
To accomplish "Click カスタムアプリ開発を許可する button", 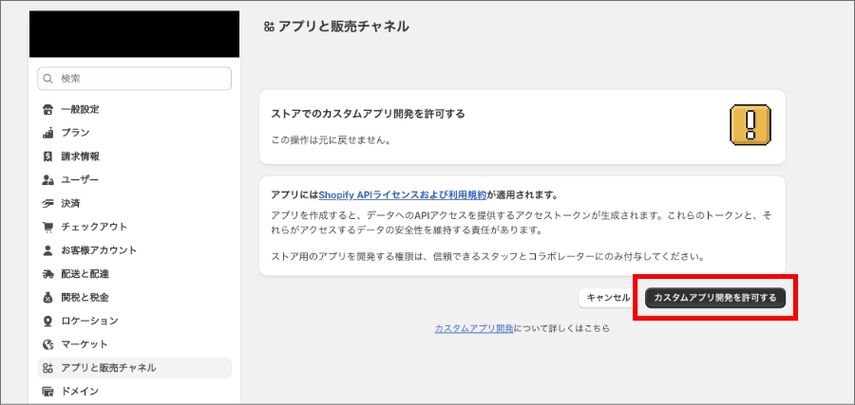I will [714, 298].
